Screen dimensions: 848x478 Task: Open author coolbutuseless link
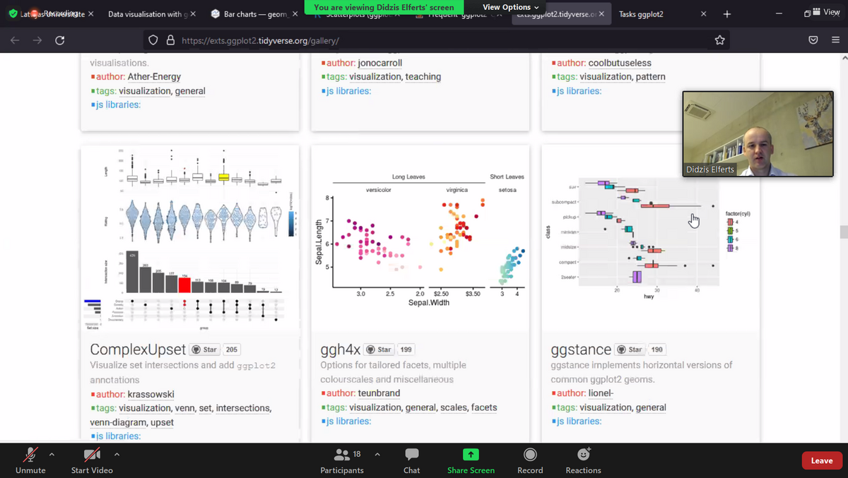click(620, 63)
